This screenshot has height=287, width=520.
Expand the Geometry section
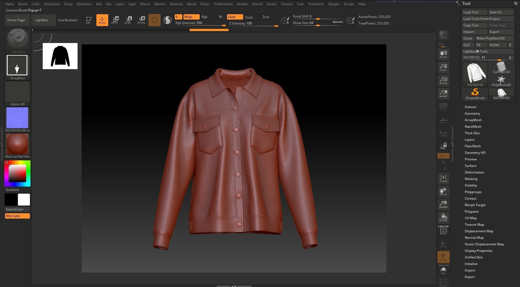click(x=472, y=114)
